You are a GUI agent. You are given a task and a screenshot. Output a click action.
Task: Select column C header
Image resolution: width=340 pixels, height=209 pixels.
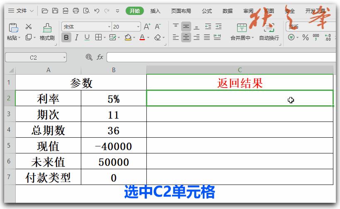point(240,70)
